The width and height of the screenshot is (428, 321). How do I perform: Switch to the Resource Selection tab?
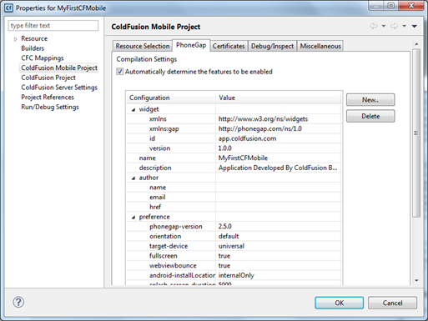tap(143, 46)
